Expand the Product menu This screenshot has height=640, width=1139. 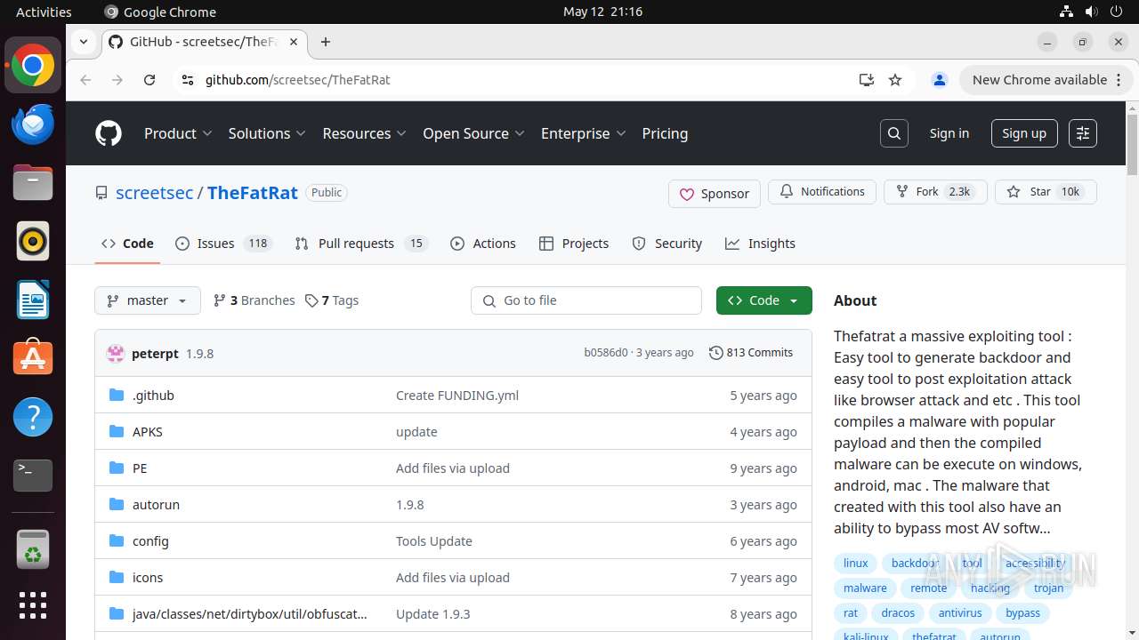pos(178,133)
